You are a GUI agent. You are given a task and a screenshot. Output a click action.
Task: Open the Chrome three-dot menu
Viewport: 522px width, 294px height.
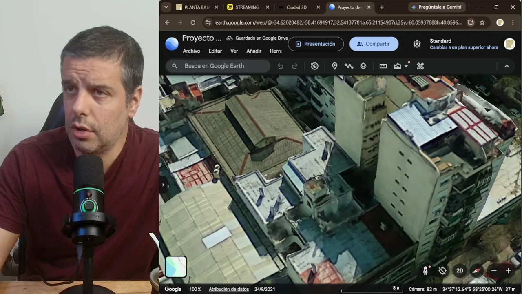click(513, 22)
